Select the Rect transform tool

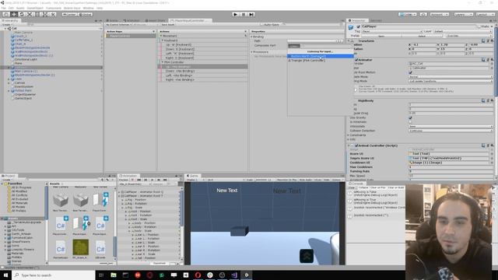coord(37,14)
